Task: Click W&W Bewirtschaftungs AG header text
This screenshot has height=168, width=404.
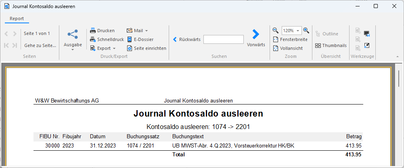Action: pyautogui.click(x=67, y=101)
